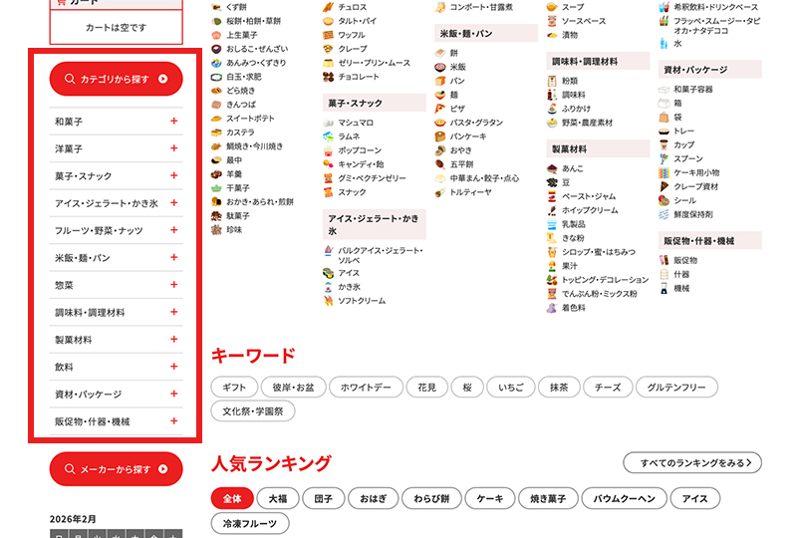Open the グミ・ペクチンゼリー category link
The height and width of the screenshot is (538, 797).
(x=373, y=178)
